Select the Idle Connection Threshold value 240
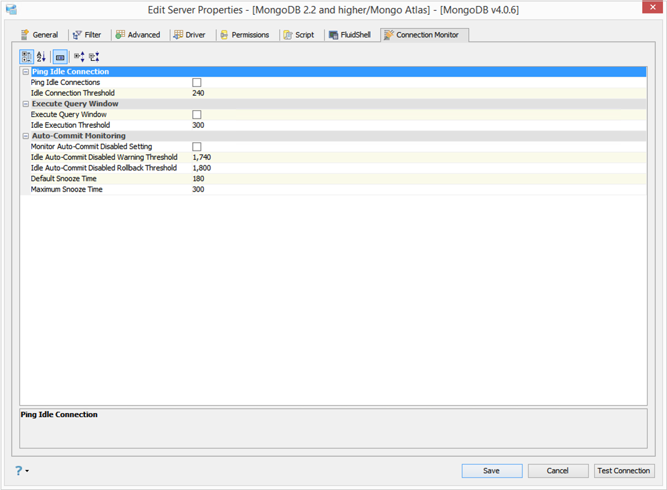Viewport: 667px width, 490px height. click(198, 93)
